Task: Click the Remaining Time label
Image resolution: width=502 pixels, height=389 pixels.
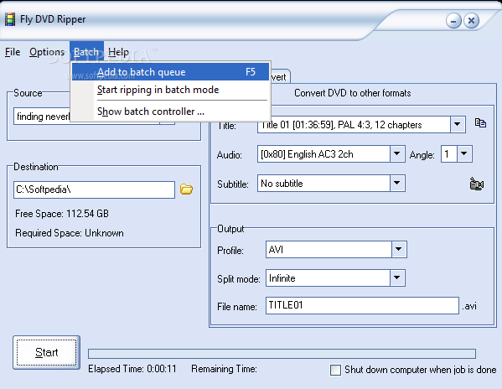Action: click(x=224, y=369)
